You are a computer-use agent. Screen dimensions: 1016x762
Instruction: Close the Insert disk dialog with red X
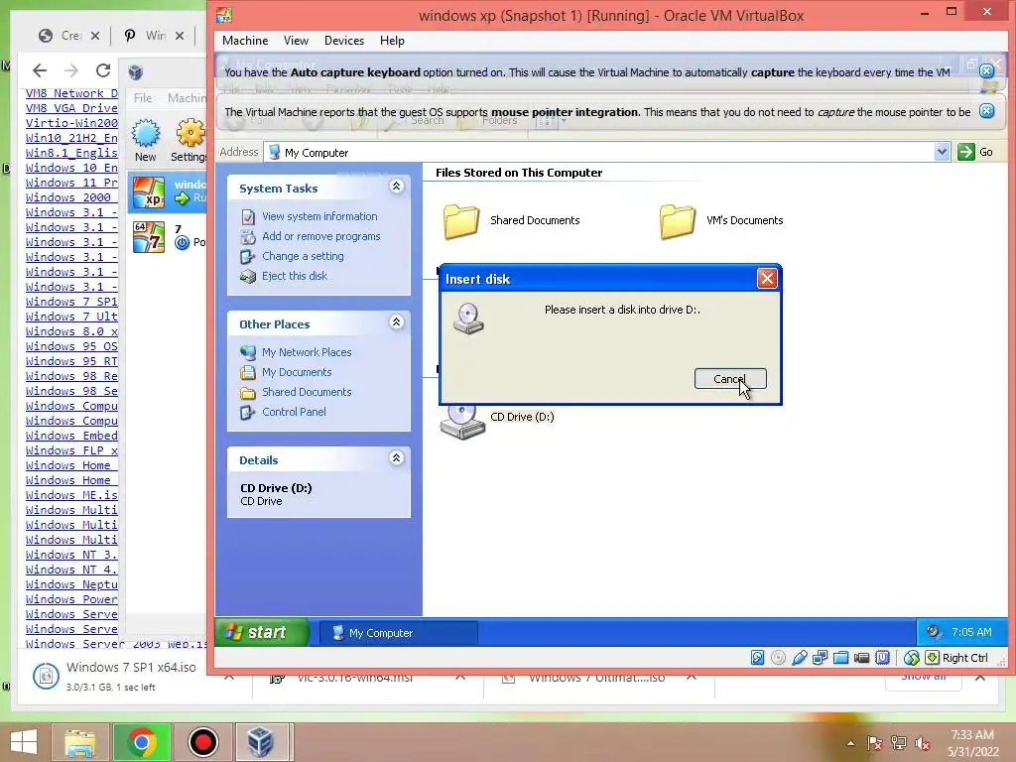[767, 279]
